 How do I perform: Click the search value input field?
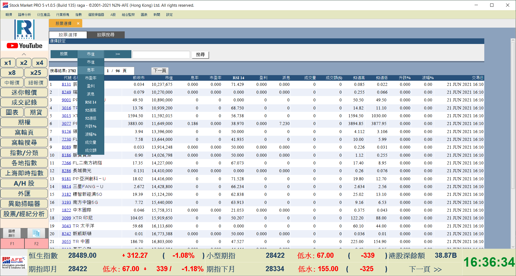point(161,55)
